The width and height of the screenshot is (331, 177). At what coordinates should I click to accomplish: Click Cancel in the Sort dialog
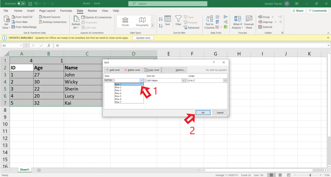click(220, 113)
